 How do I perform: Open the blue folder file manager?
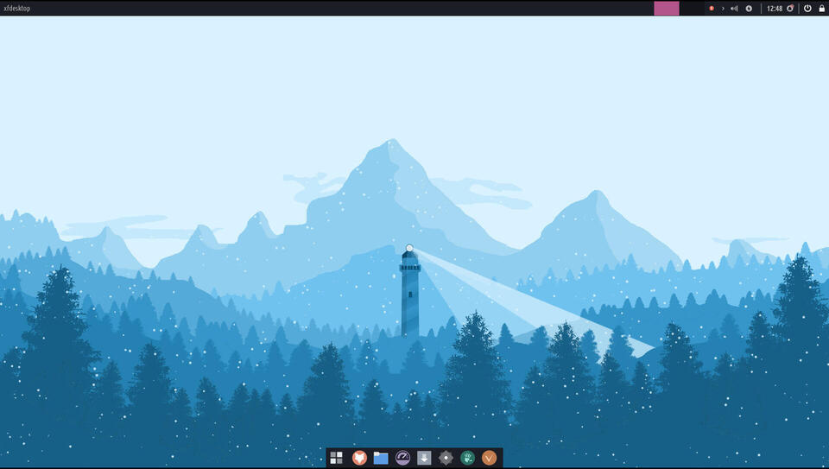tap(381, 458)
